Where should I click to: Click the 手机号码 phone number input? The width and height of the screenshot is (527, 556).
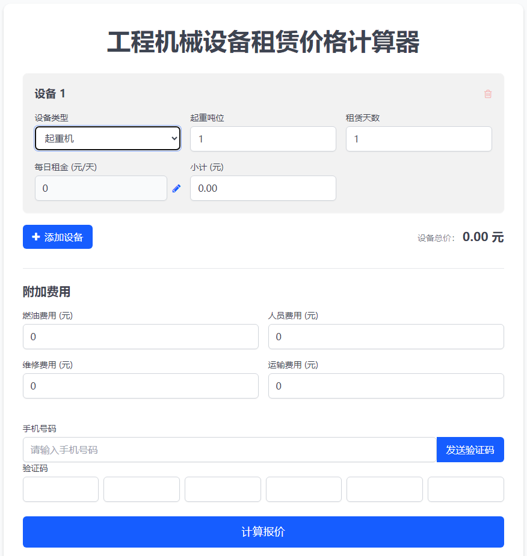[x=230, y=450]
